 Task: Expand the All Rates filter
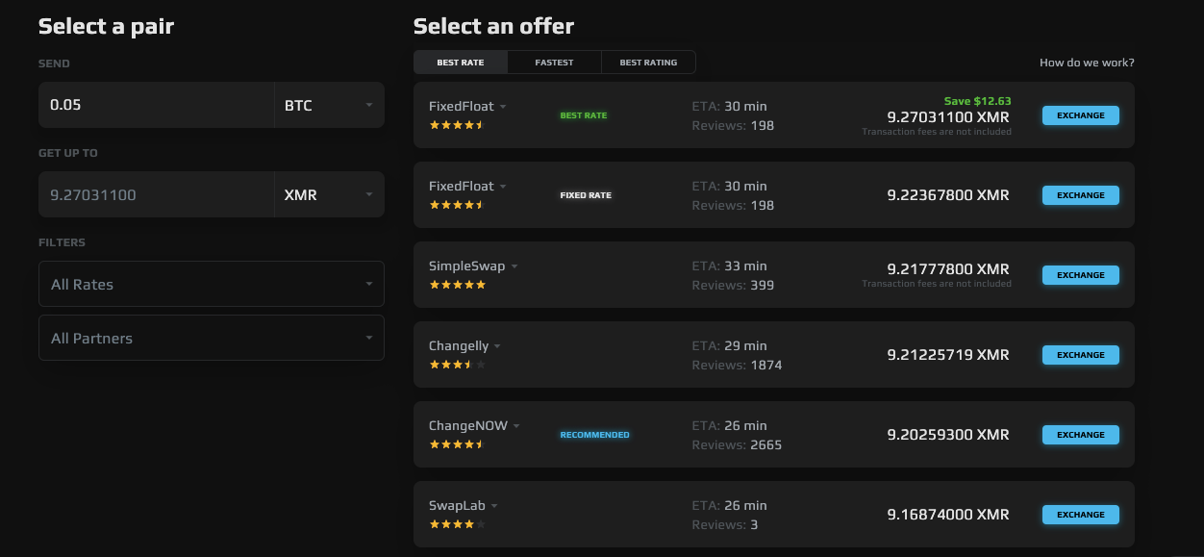coord(212,284)
